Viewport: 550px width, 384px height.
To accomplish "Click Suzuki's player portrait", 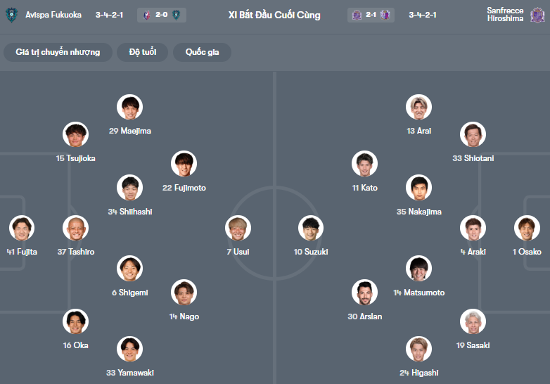I will (x=311, y=228).
